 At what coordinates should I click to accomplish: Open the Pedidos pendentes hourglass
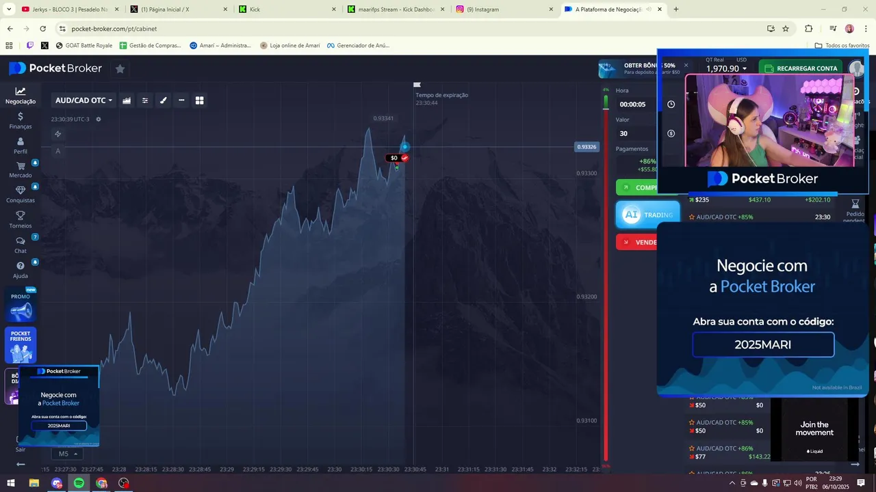pos(855,210)
